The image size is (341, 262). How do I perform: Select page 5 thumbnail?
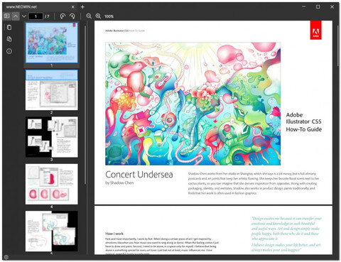click(x=52, y=231)
